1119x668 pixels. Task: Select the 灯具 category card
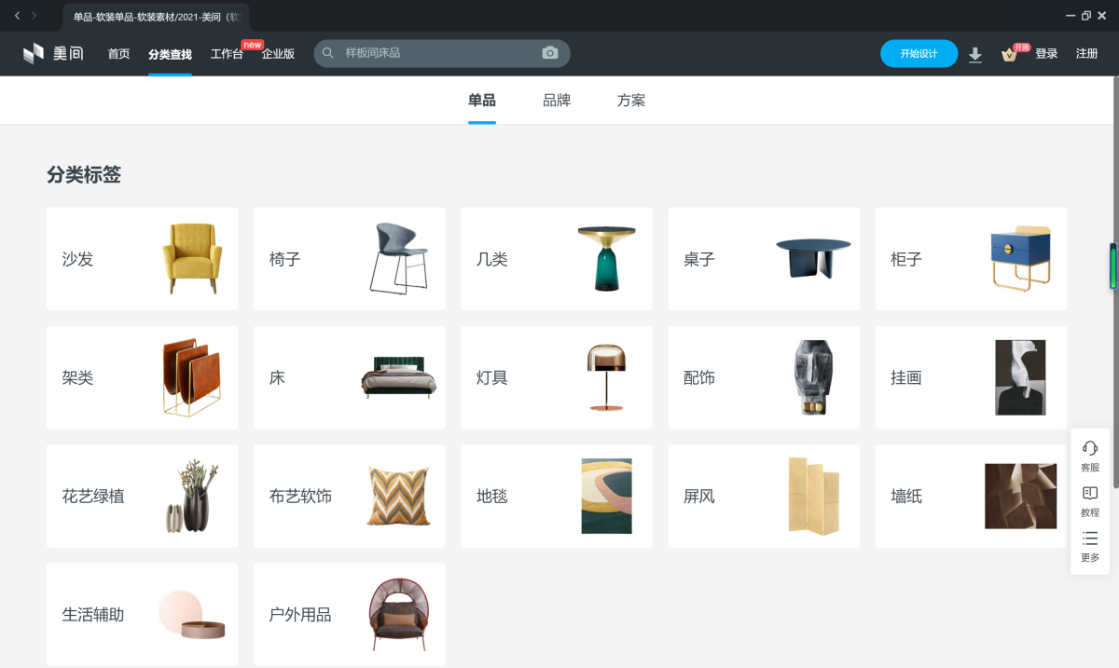(x=556, y=377)
